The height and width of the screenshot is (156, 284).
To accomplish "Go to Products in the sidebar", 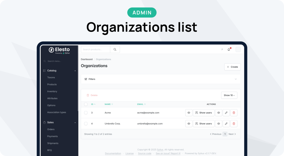I will point(52,85).
